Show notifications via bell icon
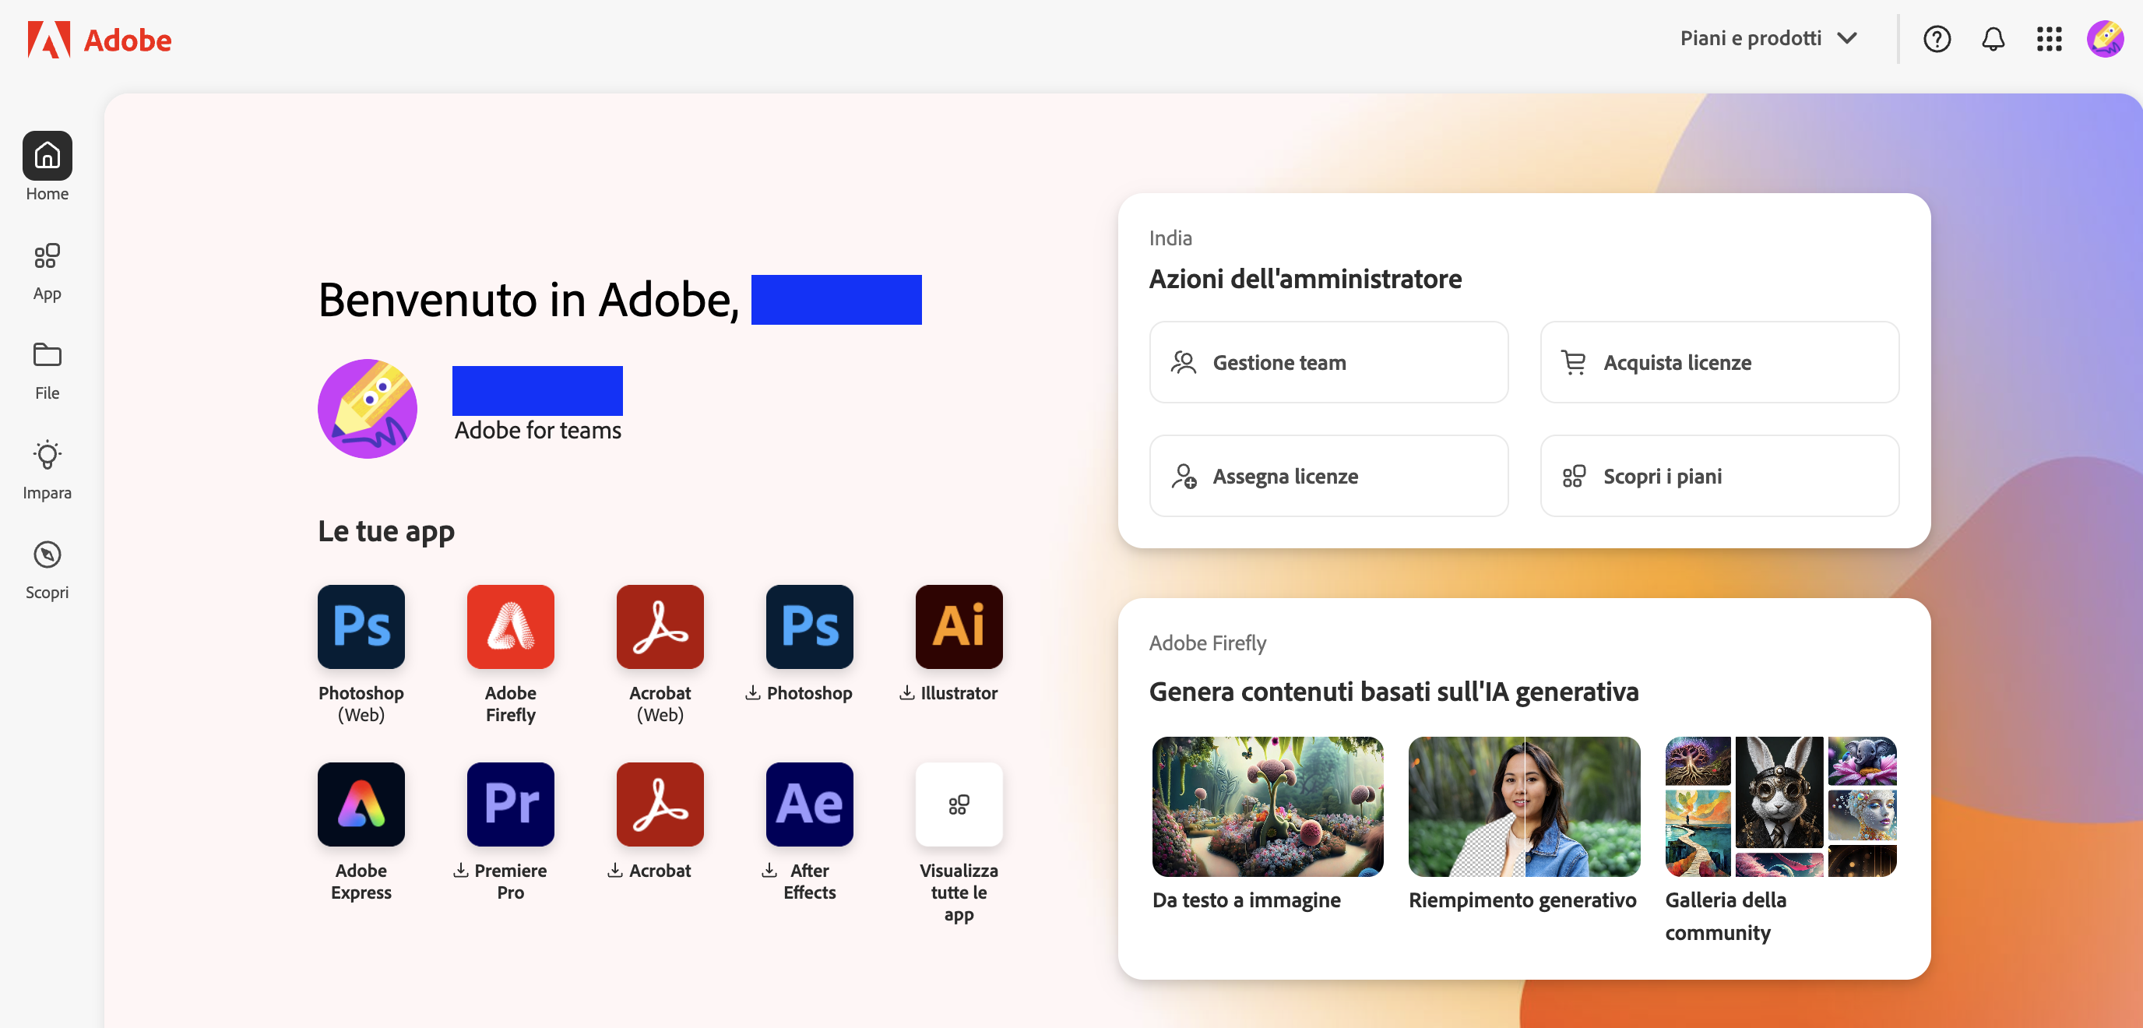Screen dimensions: 2143x1028 click(x=1993, y=39)
